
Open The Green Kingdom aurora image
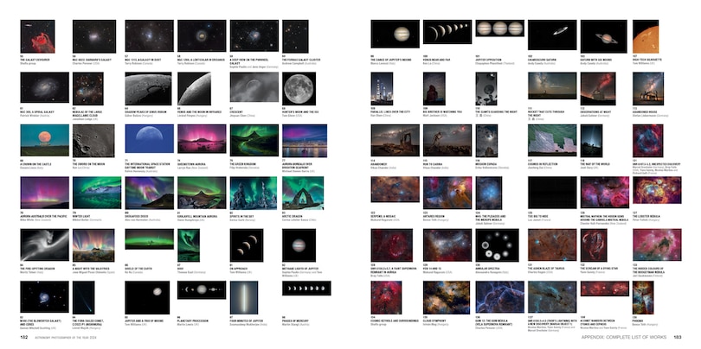[x=254, y=140]
